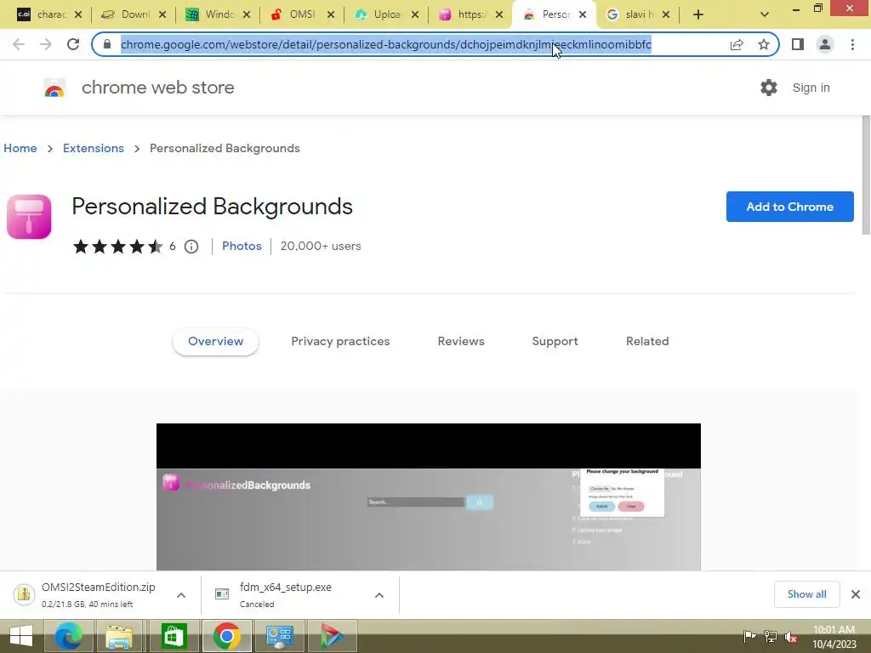Screen dimensions: 871x653
Task: Open the colorful play-arrow taskbar app
Action: [x=332, y=636]
